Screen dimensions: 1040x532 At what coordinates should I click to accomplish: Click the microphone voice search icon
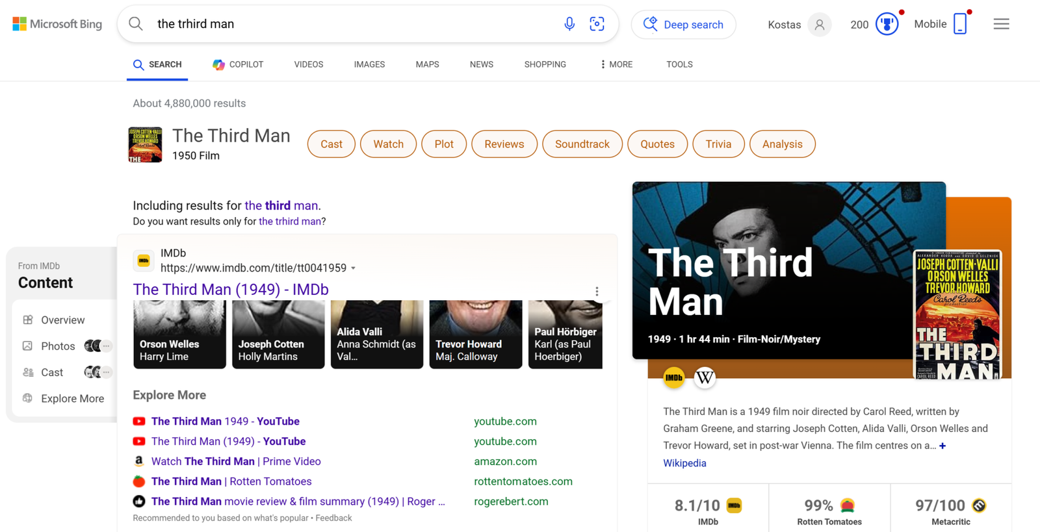tap(569, 24)
